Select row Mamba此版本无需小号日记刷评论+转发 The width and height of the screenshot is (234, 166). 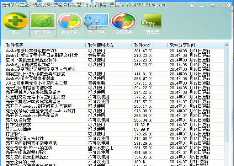click(x=114, y=55)
